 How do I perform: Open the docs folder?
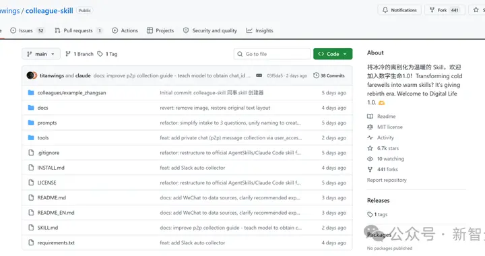coord(42,108)
